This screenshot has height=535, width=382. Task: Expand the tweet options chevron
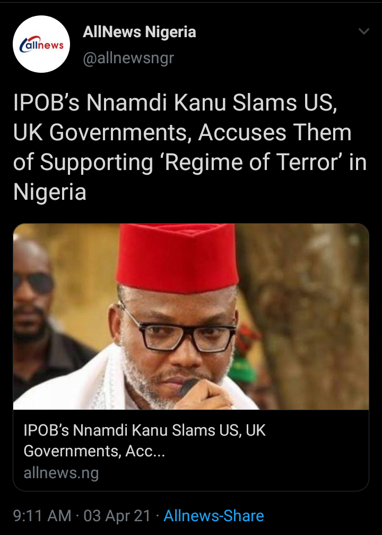(x=364, y=31)
